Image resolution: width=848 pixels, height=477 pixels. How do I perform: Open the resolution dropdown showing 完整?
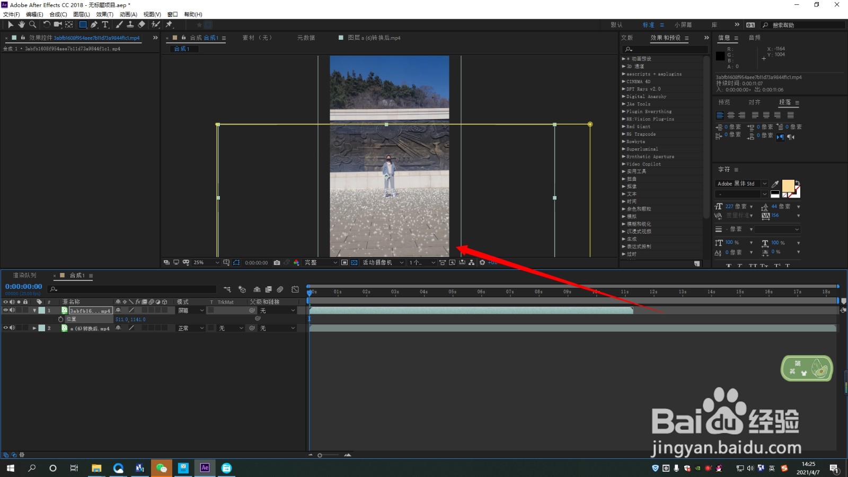(321, 262)
